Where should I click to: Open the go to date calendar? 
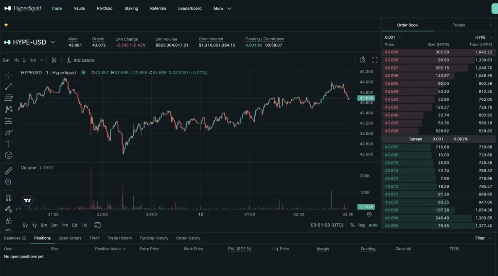[97, 225]
